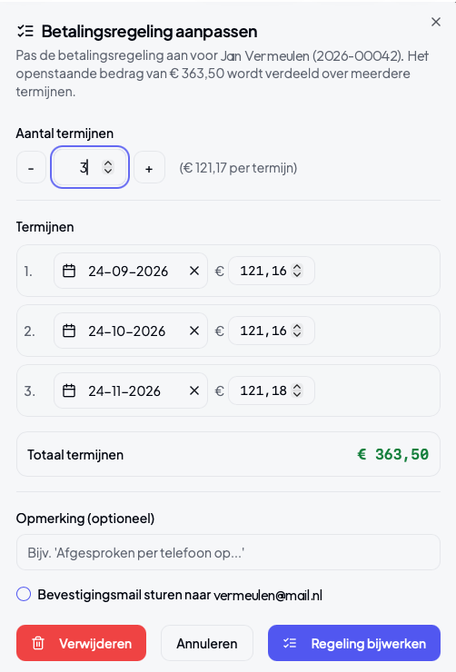This screenshot has width=456, height=672.
Task: Clear the 24-10-2026 date
Action: pos(194,331)
